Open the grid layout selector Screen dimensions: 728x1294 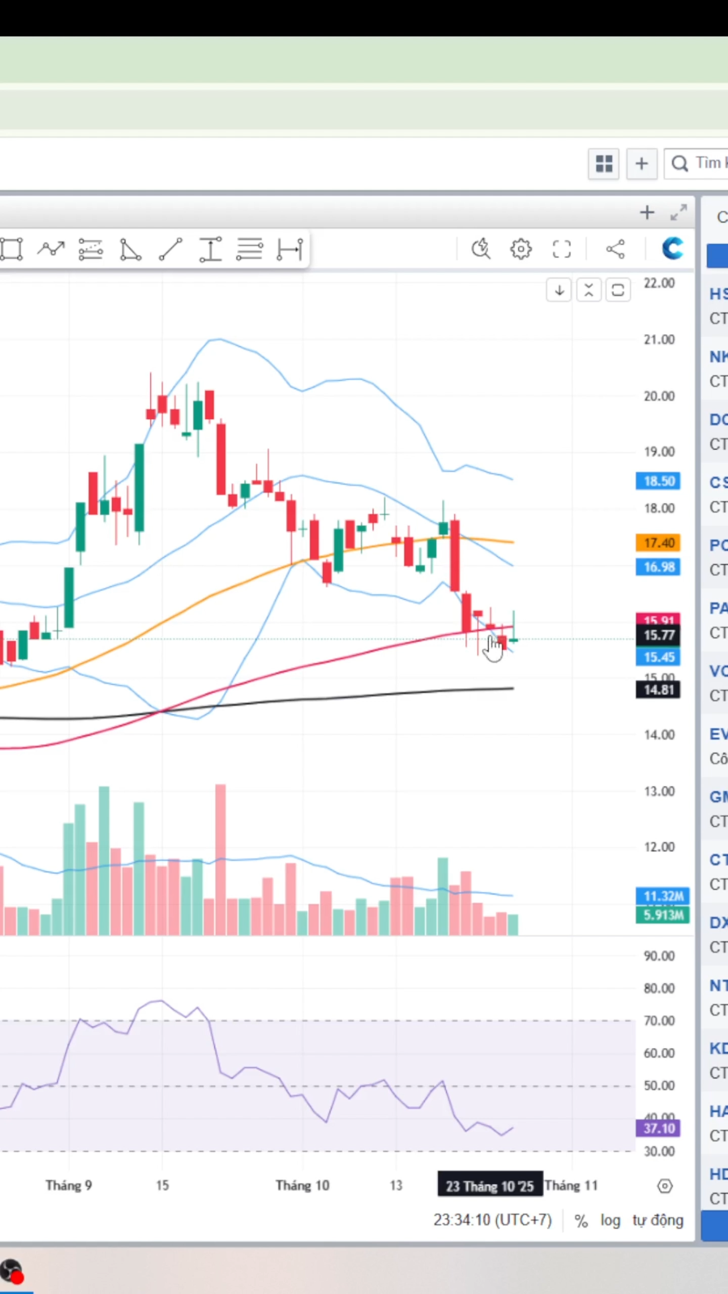604,164
